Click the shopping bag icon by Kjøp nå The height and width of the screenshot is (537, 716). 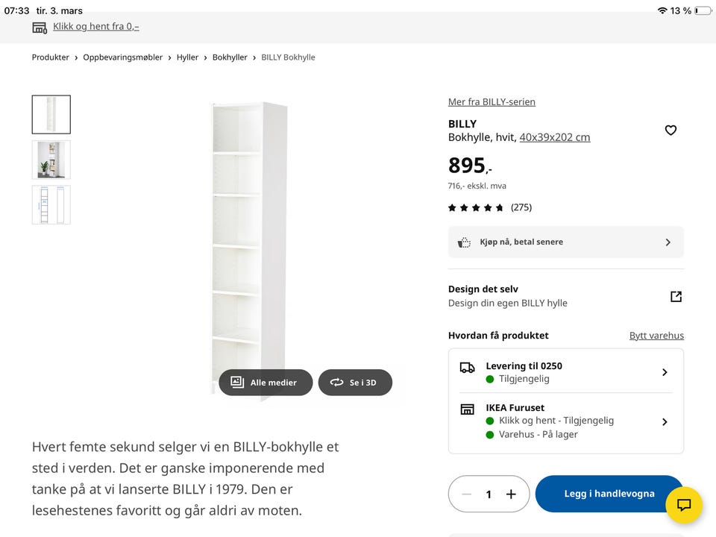tap(464, 242)
